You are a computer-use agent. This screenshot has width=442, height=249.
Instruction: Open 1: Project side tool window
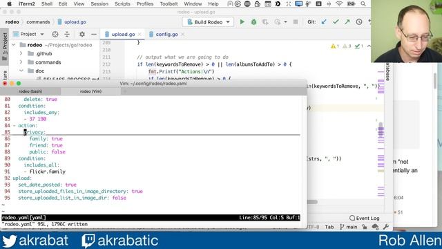pyautogui.click(x=5, y=46)
